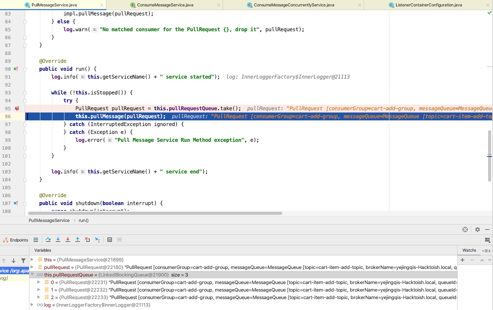Click the red Force Step Into icon
This screenshot has width=493, height=310.
click(x=68, y=240)
